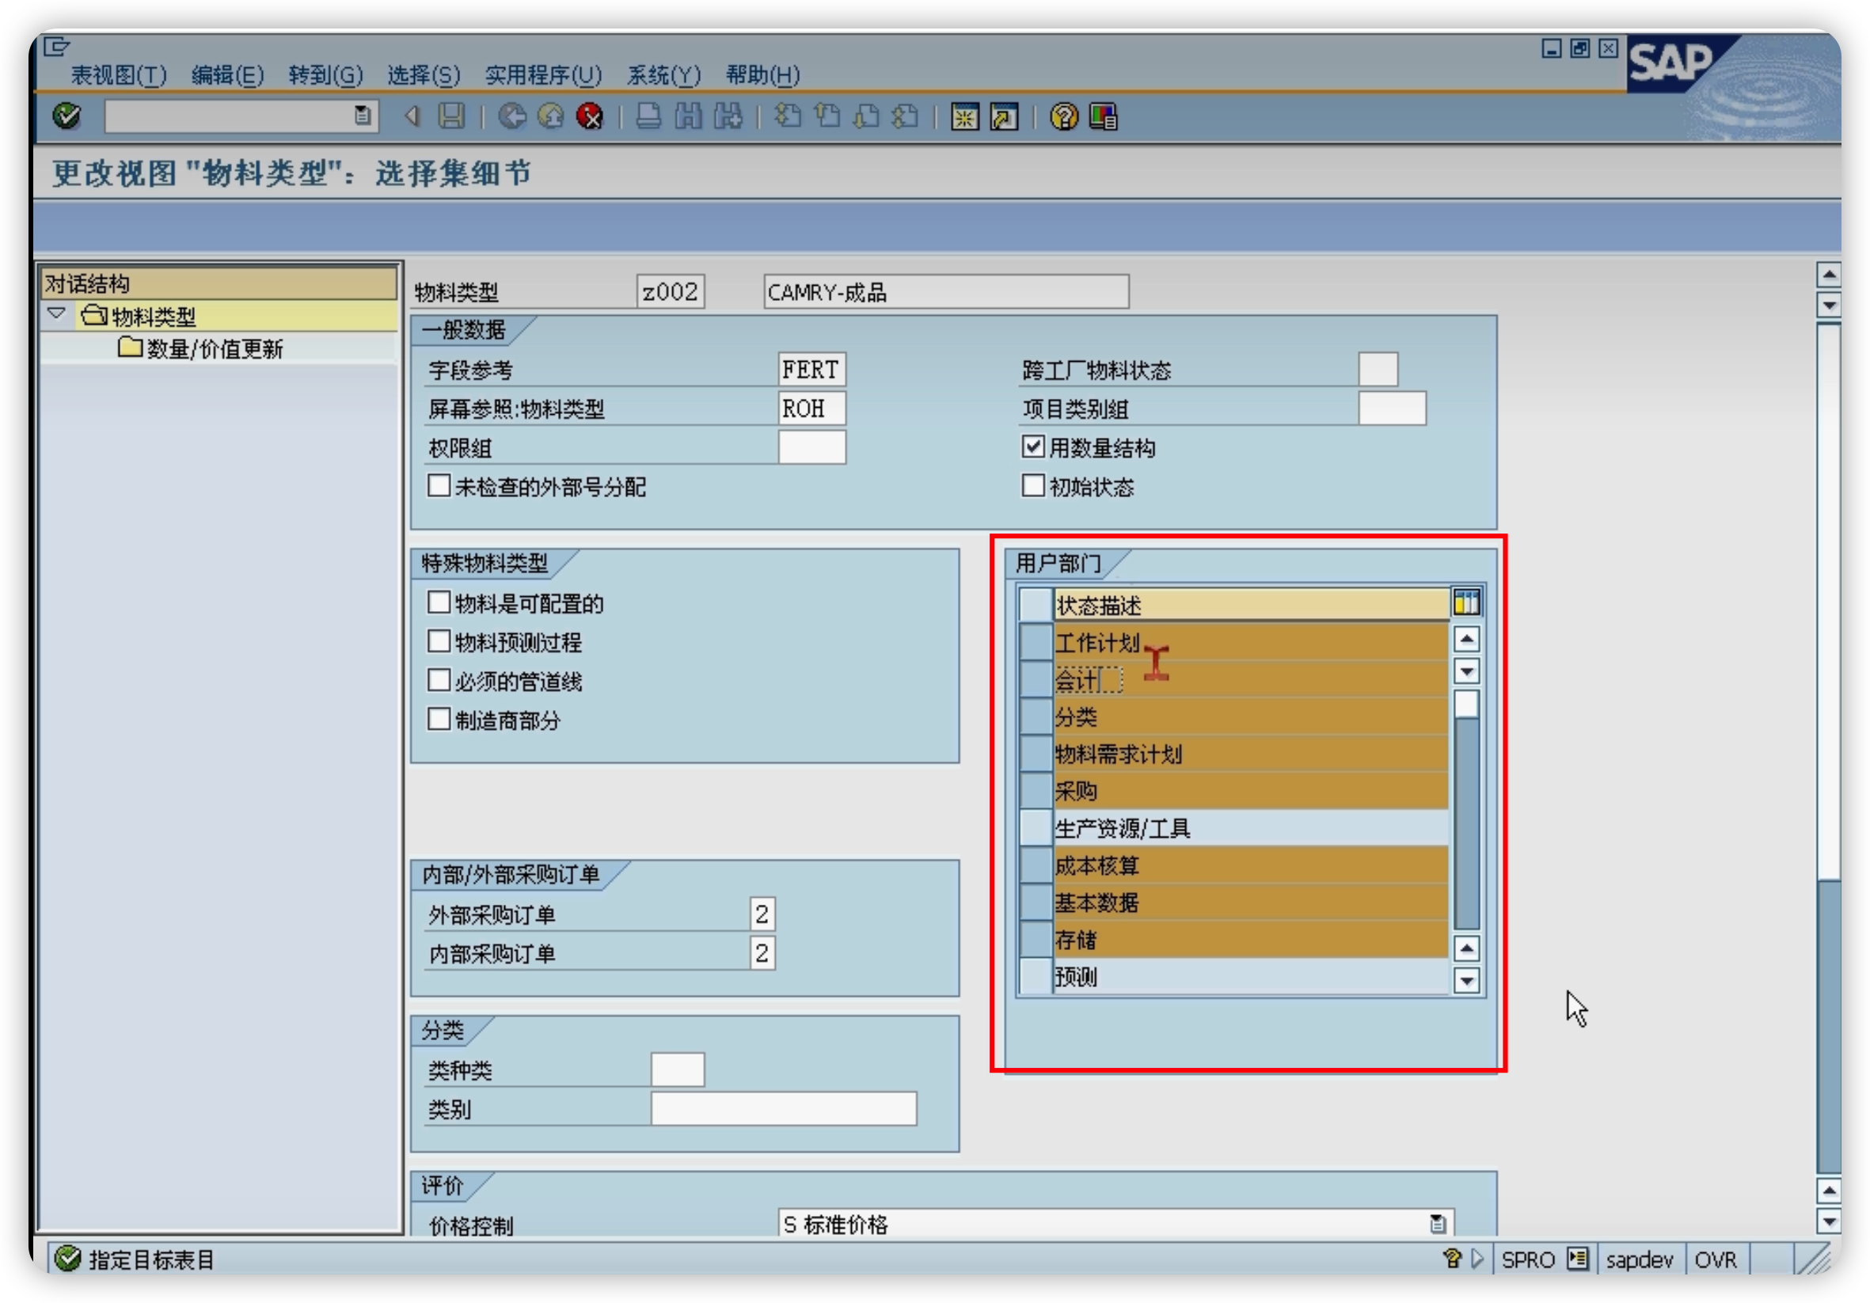This screenshot has width=1870, height=1303.
Task: Click the Create New Session icon
Action: (964, 116)
